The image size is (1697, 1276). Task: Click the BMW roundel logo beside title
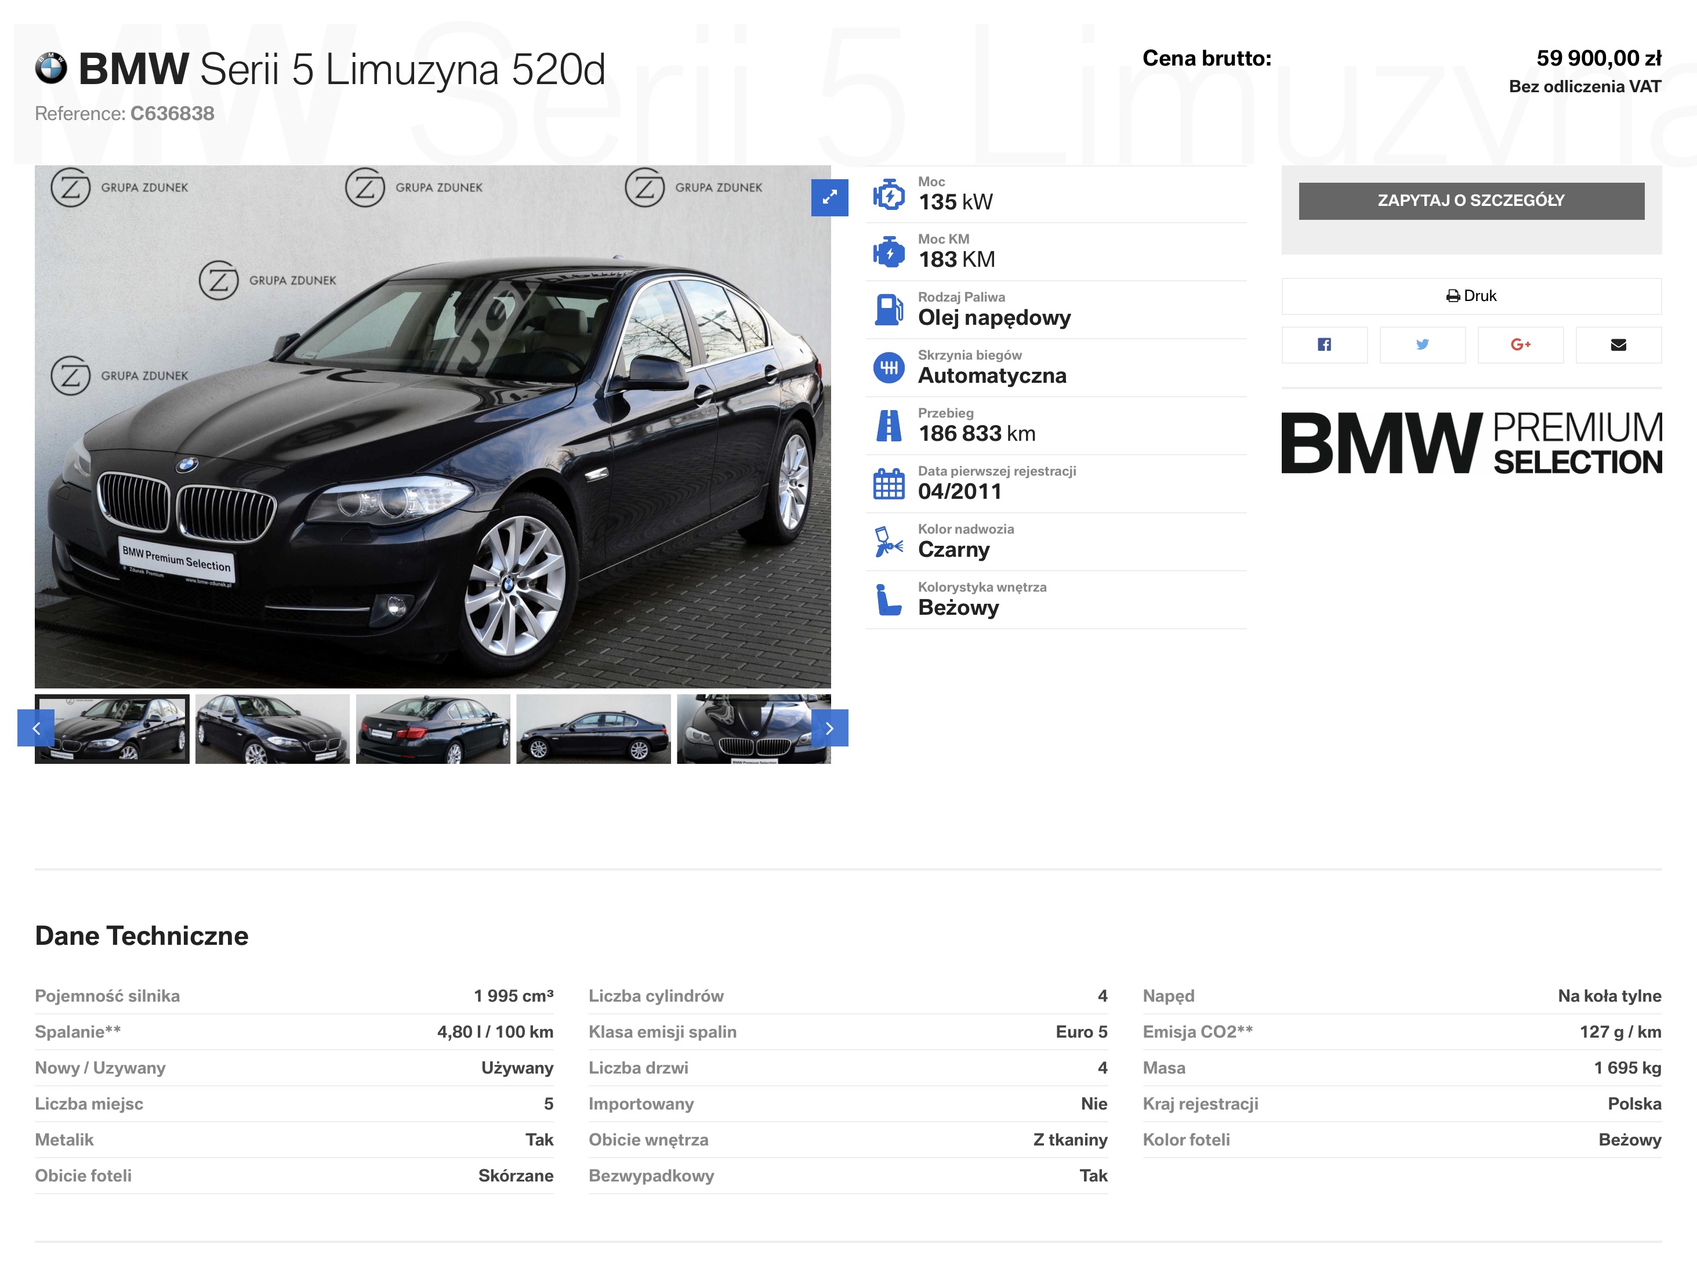pos(52,68)
